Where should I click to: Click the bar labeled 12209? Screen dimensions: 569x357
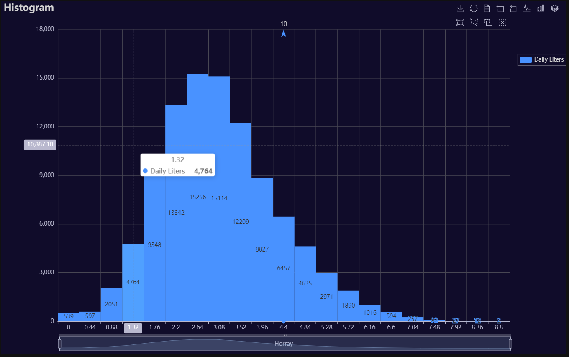click(241, 222)
